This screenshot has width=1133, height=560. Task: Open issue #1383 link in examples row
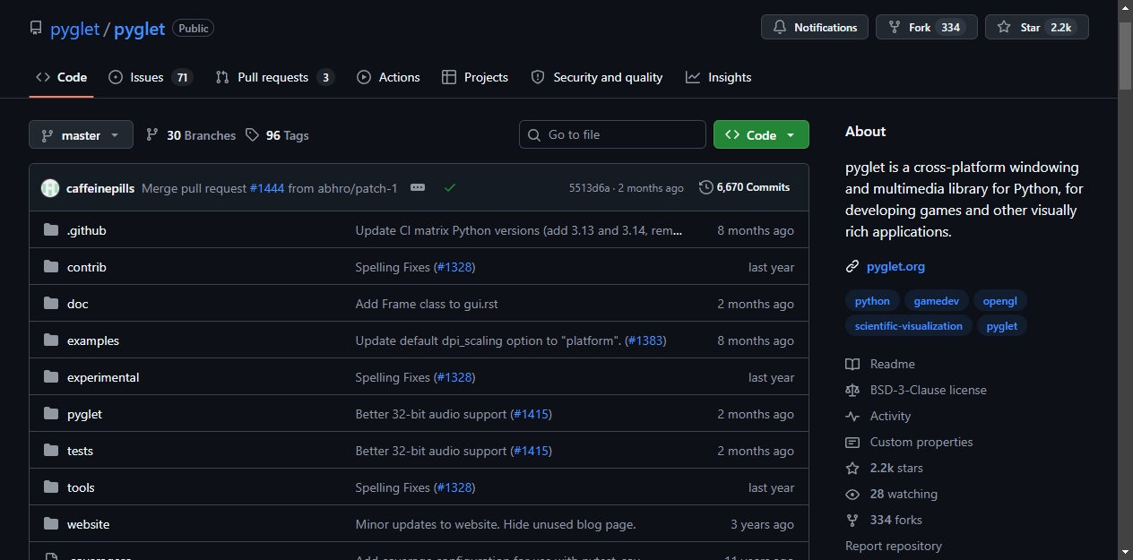pyautogui.click(x=644, y=340)
